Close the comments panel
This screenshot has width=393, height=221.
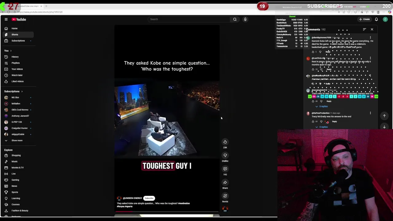pos(372,29)
